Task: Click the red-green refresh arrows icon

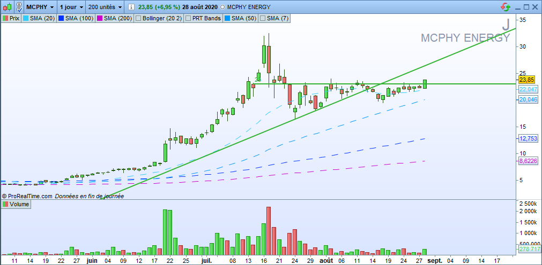Action: [506, 7]
